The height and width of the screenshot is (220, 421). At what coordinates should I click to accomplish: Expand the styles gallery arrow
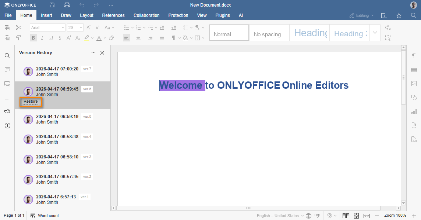point(375,33)
